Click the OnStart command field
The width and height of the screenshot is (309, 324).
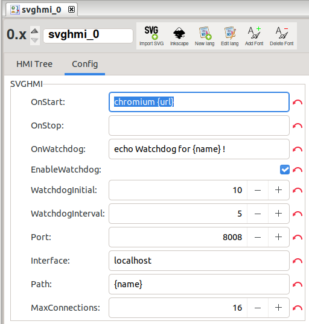coord(199,102)
